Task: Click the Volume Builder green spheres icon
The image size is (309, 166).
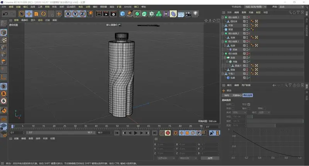Action: (159, 14)
